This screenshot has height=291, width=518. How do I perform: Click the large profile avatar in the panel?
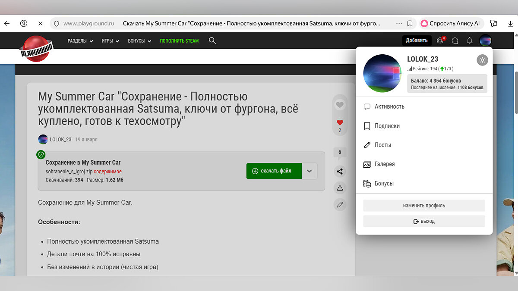[382, 73]
